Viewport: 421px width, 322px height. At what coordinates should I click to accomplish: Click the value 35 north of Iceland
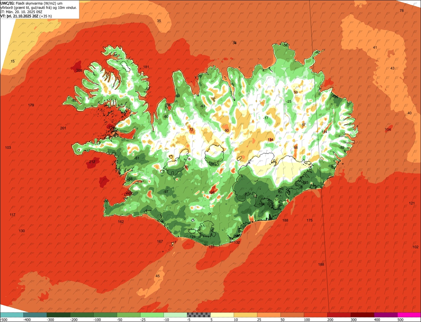tap(159, 21)
